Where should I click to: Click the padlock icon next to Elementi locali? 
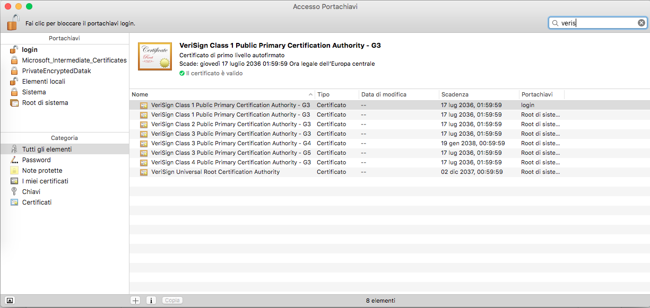14,81
